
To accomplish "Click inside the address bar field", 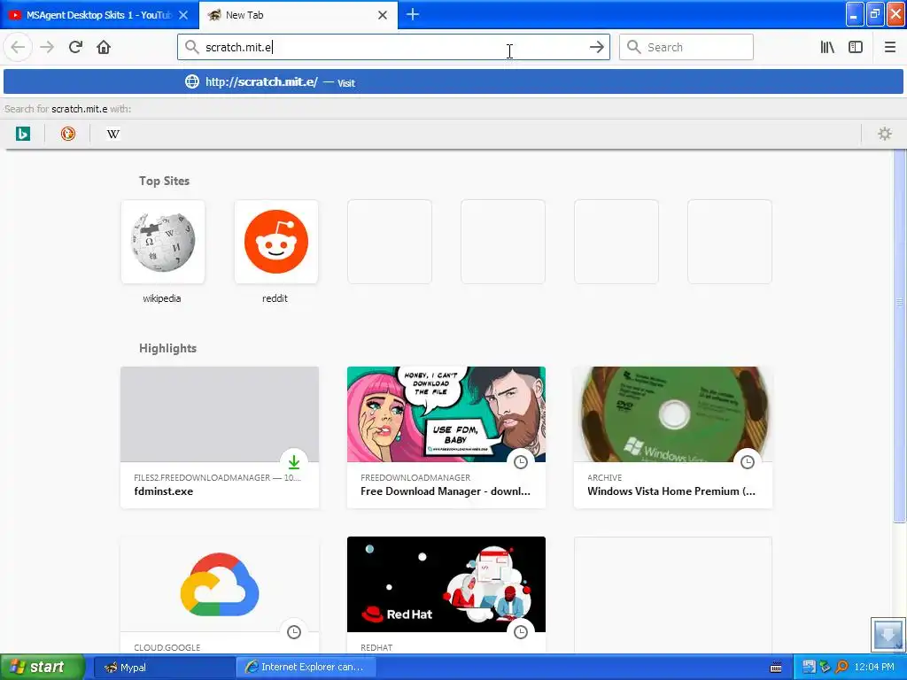I will 393,48.
